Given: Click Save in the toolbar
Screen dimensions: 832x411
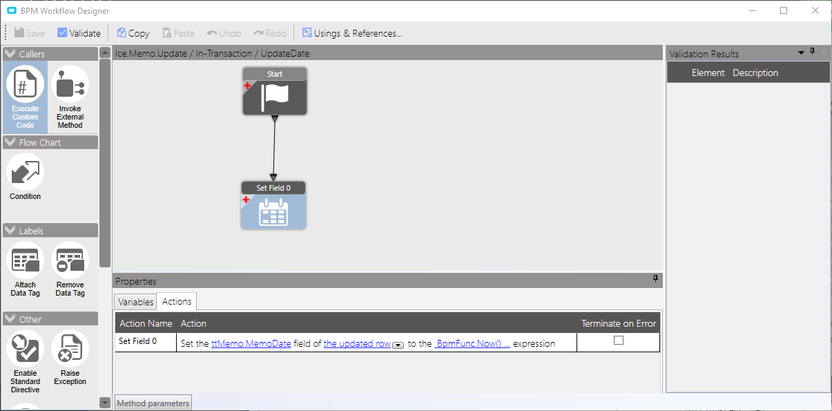Looking at the screenshot, I should pos(30,33).
